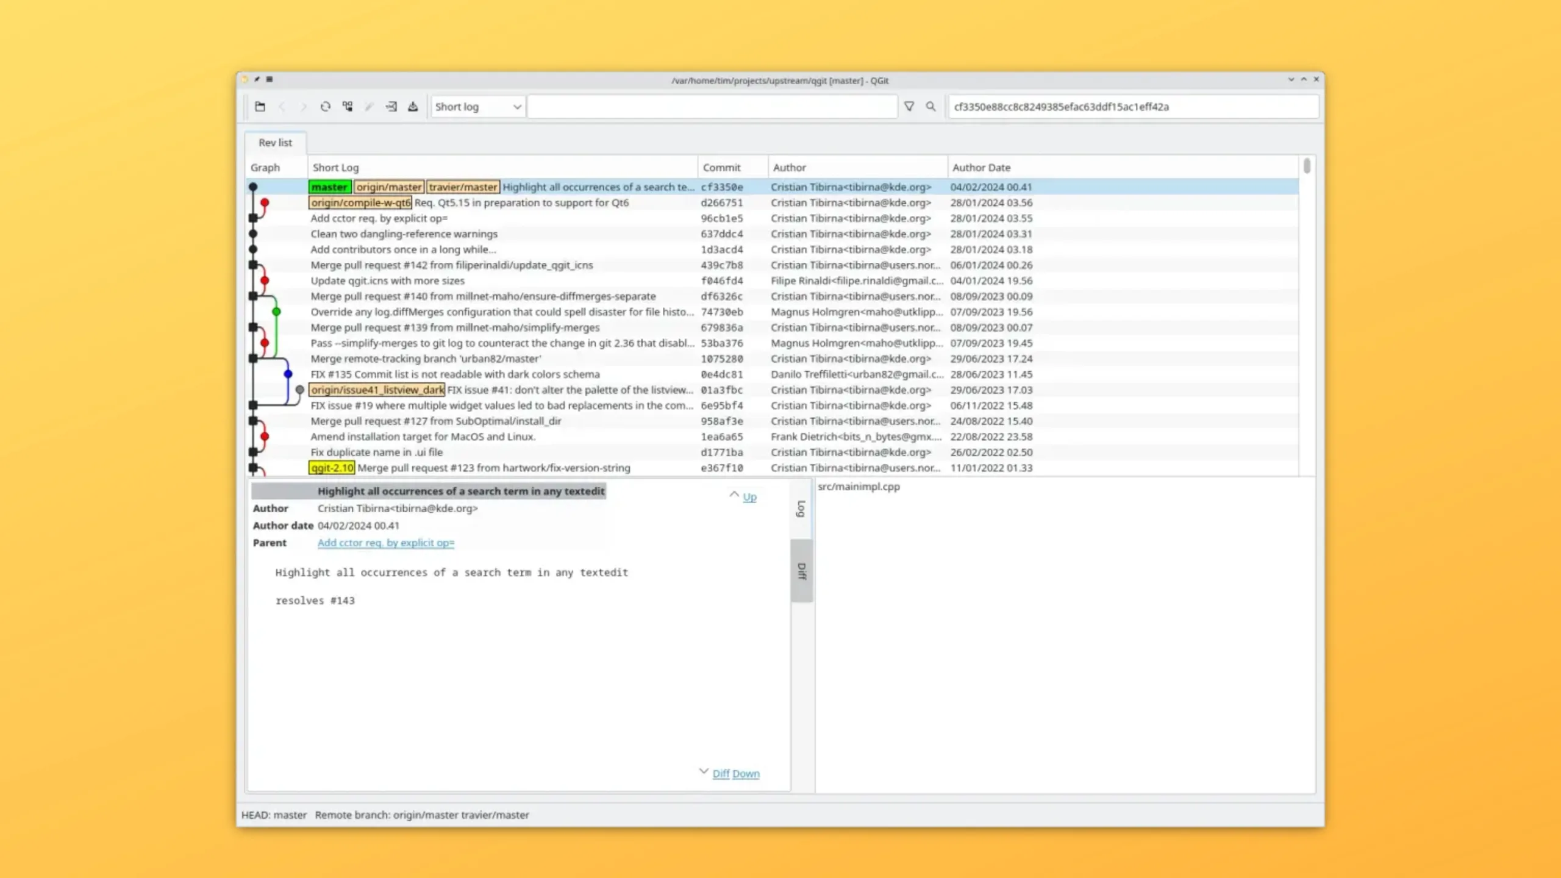
Task: Open the title bar hamburger menu icon
Action: [270, 79]
